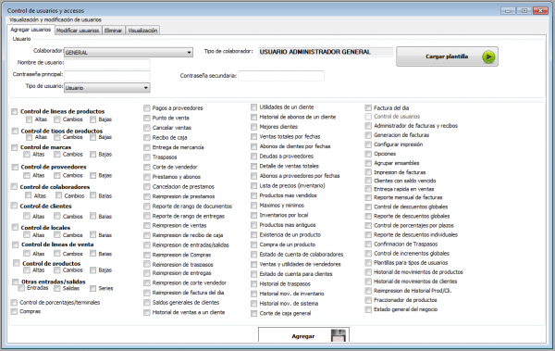
Task: Check Maximos y minimos checkbox
Action: tap(253, 206)
